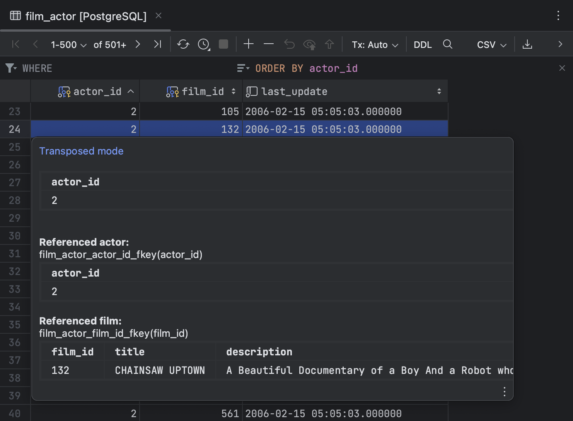This screenshot has width=573, height=421.
Task: Export data using the download icon
Action: click(527, 44)
